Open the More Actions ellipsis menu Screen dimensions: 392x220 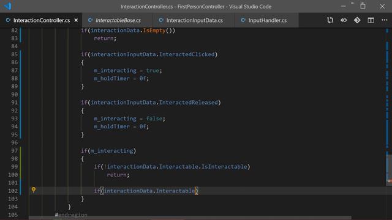385,20
